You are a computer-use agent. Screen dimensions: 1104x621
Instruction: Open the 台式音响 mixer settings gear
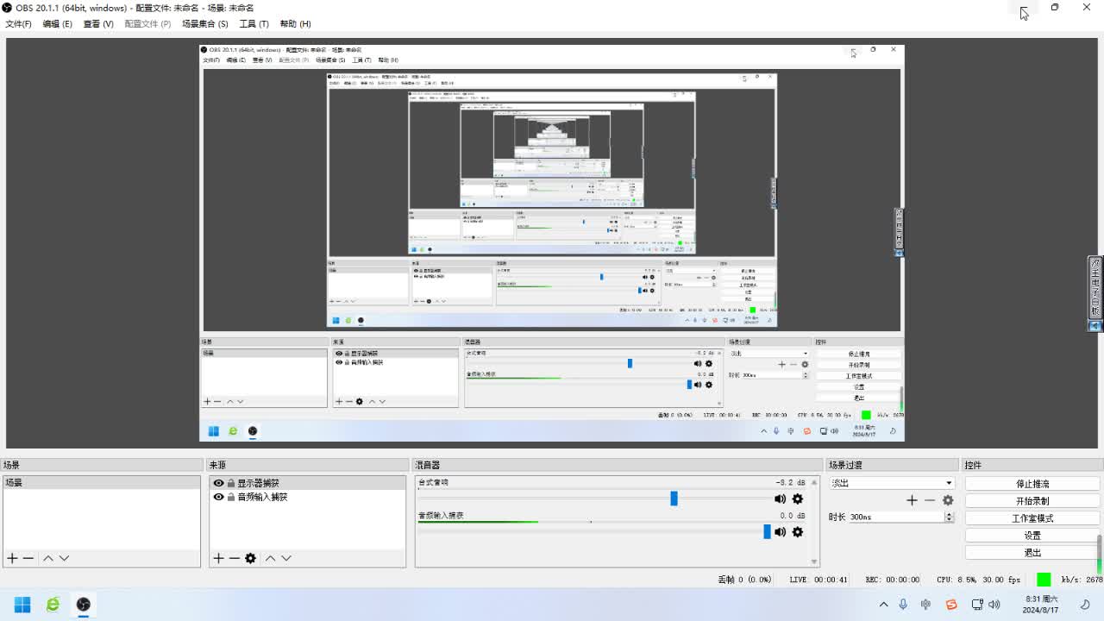798,499
